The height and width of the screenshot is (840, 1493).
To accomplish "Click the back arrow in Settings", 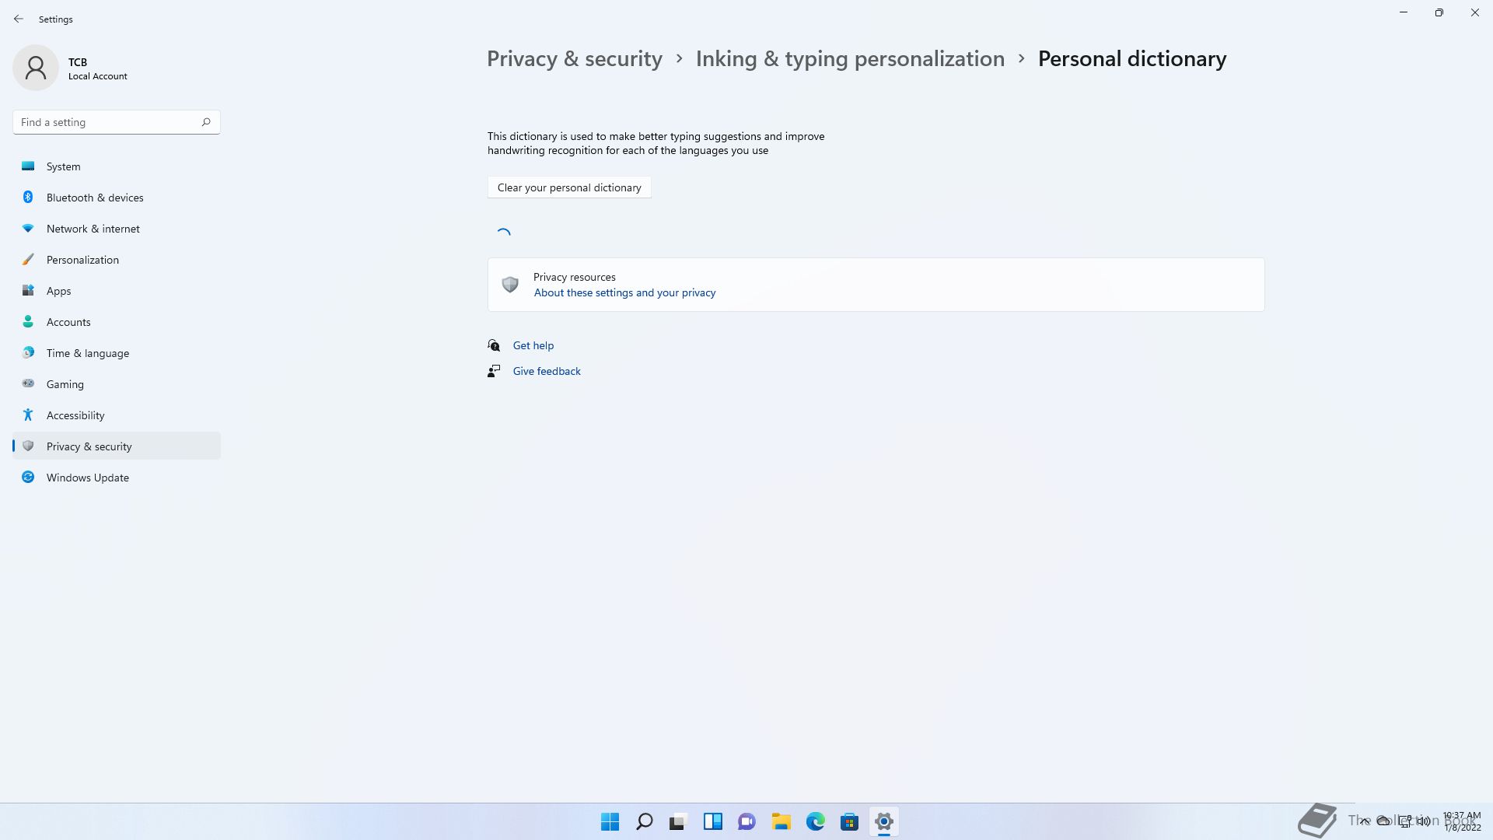I will [x=19, y=19].
